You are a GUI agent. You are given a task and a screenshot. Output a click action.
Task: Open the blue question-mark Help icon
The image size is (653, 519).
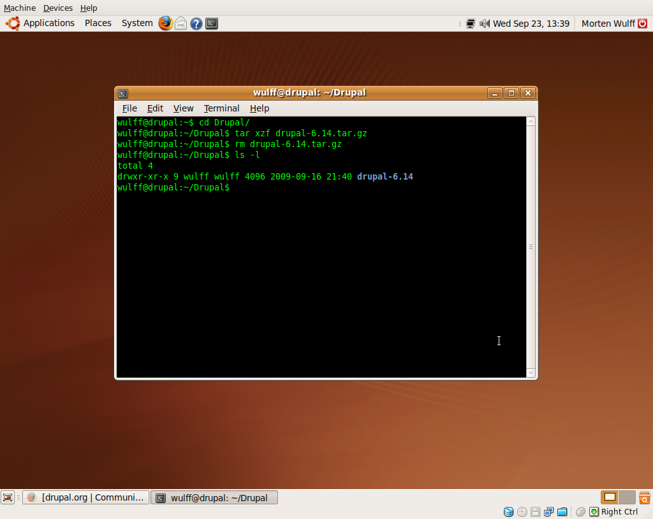click(196, 24)
